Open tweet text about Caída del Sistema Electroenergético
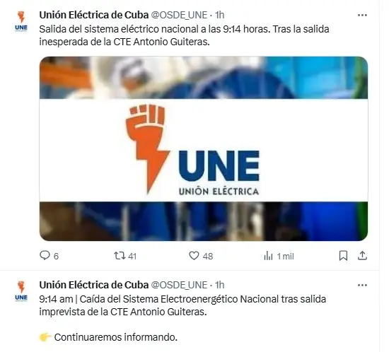The width and height of the screenshot is (389, 352). [182, 305]
